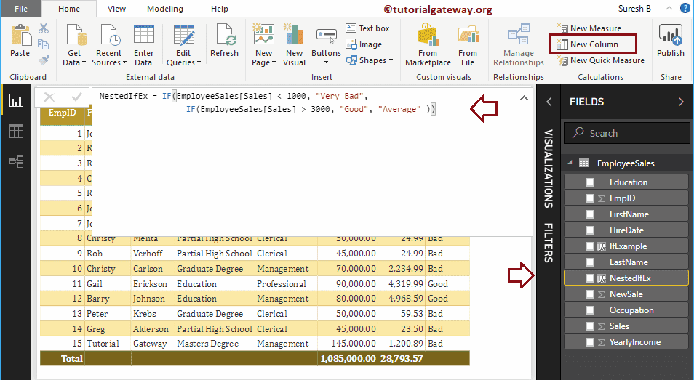Viewport: 694px width, 380px height.
Task: Click the Format Painter brush icon
Action: click(x=44, y=60)
